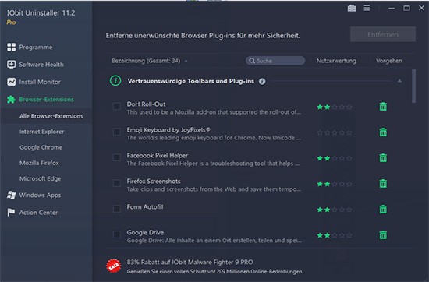
Task: Select Alle Browser-Extensions sub-item
Action: tap(51, 116)
